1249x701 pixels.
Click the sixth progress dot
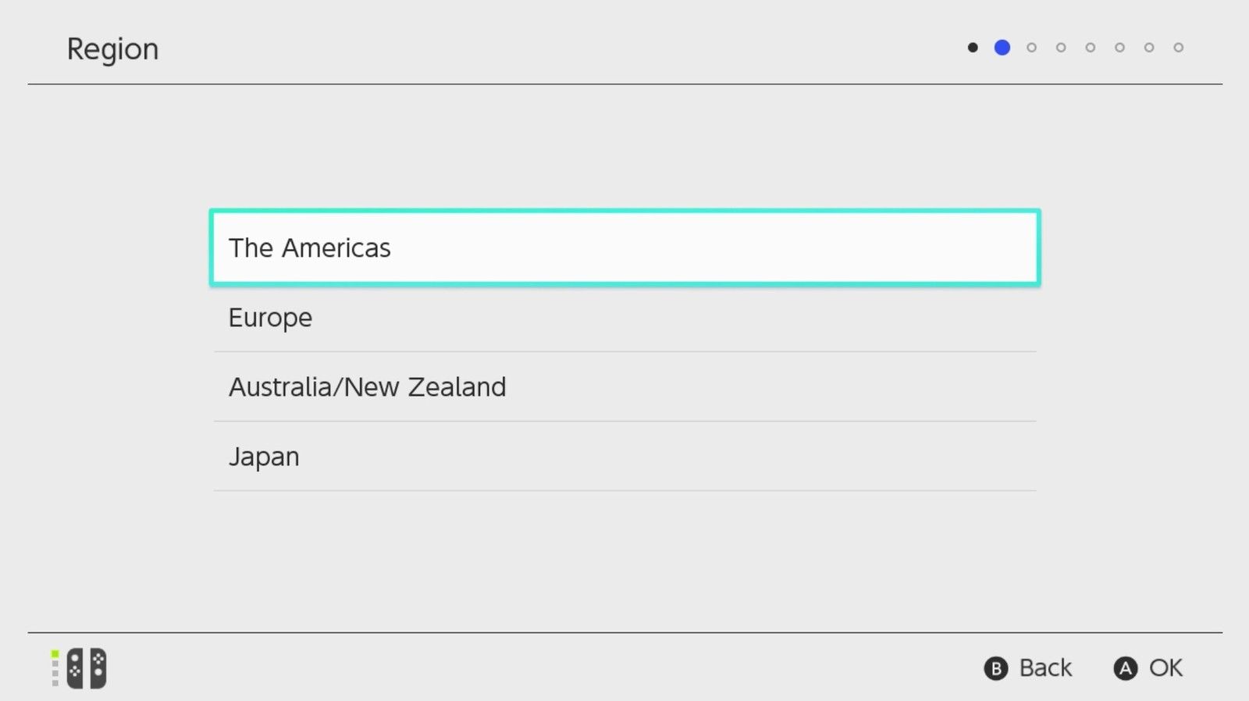(1119, 48)
